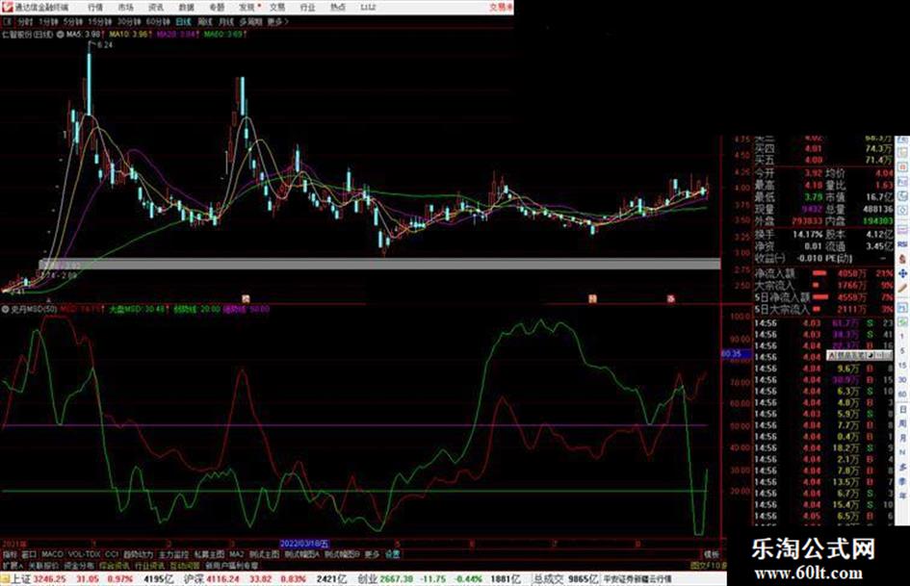Click the folder icon at status bar left
This screenshot has height=586, width=910.
click(x=5, y=579)
